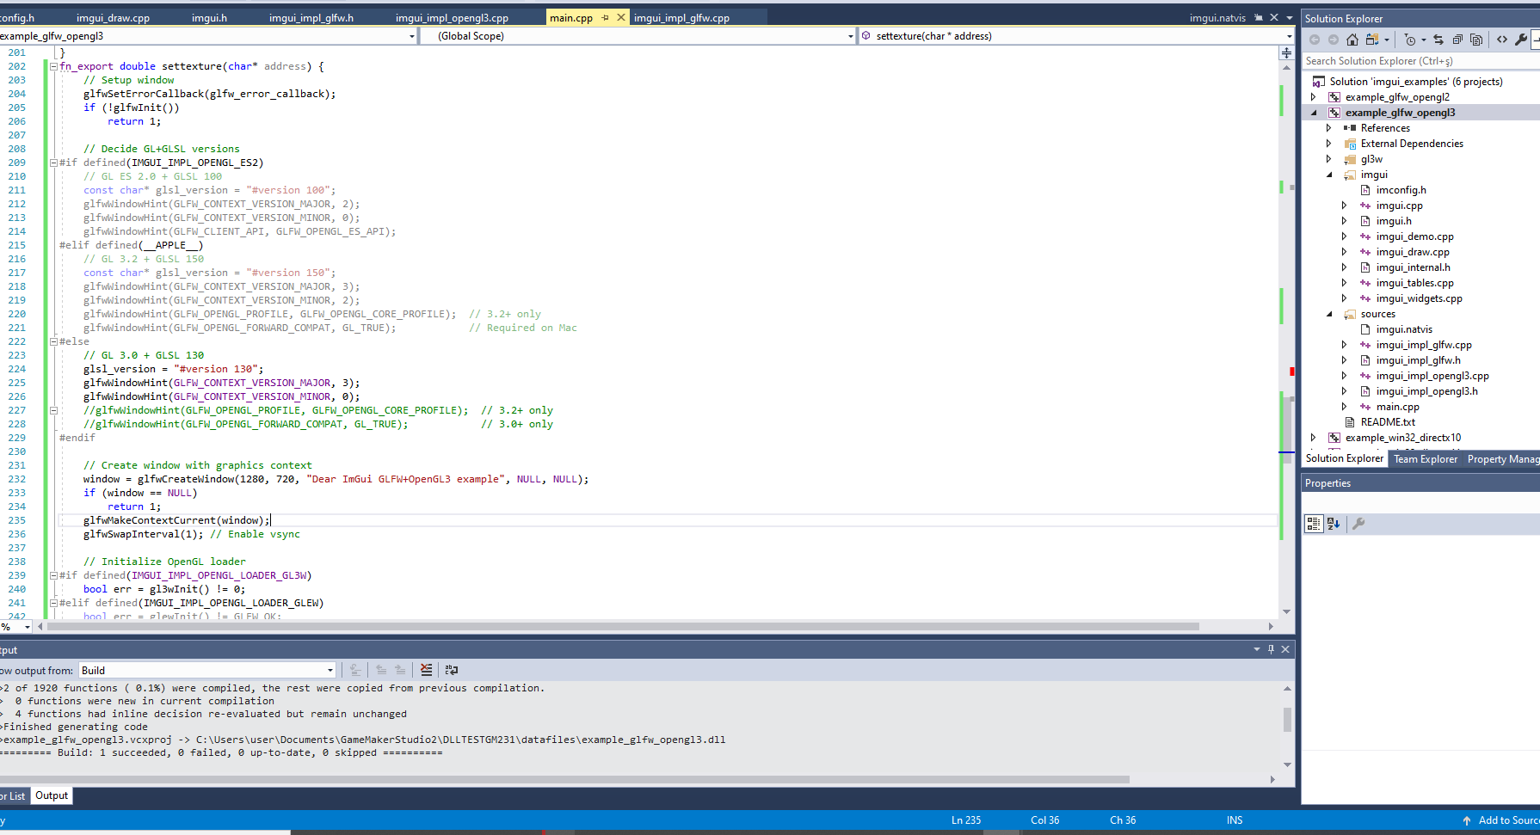Click the Output panel horizontal scrollbar
Viewport: 1540px width, 835px height.
point(564,779)
